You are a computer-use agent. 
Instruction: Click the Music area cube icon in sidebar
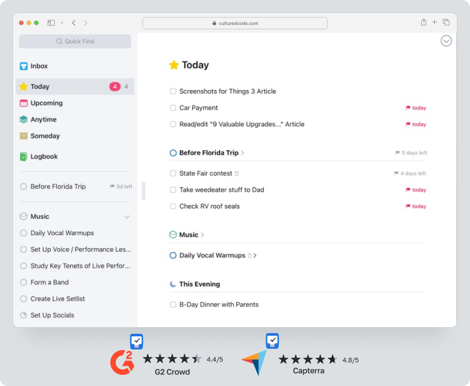click(x=23, y=217)
